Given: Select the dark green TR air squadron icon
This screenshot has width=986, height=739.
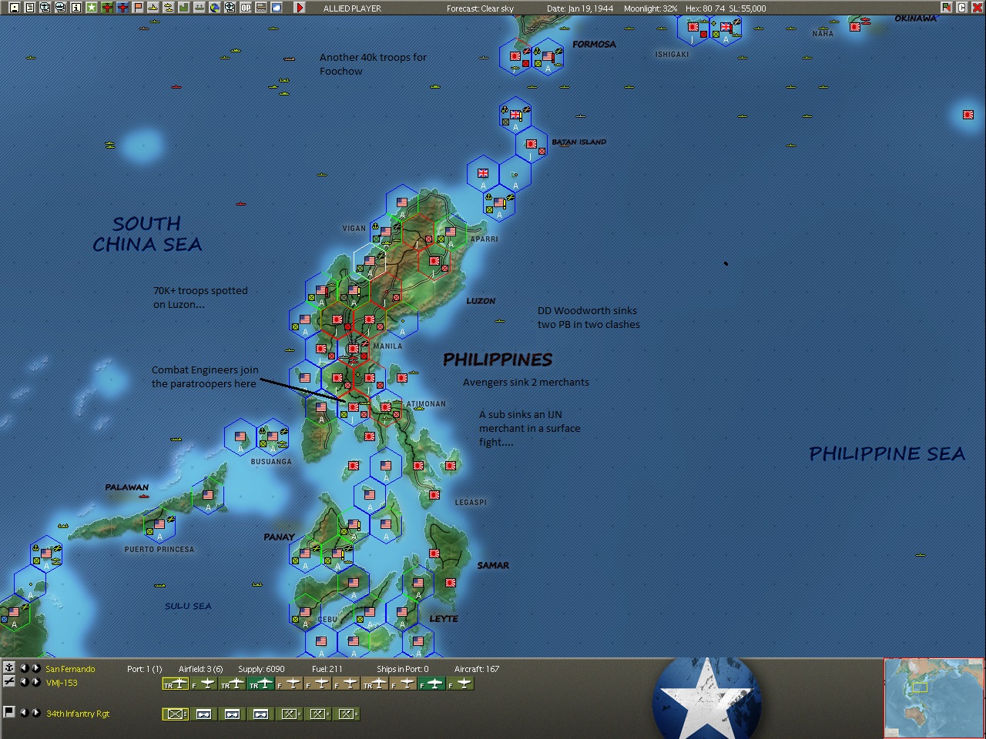Looking at the screenshot, I should [x=261, y=684].
